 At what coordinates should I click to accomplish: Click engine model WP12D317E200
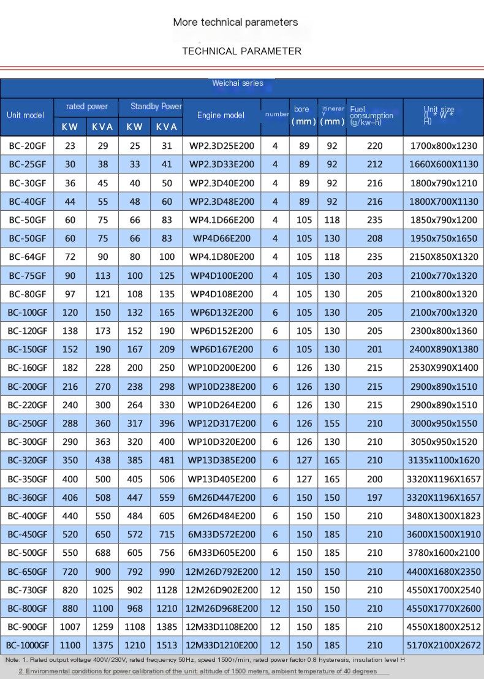coord(222,423)
